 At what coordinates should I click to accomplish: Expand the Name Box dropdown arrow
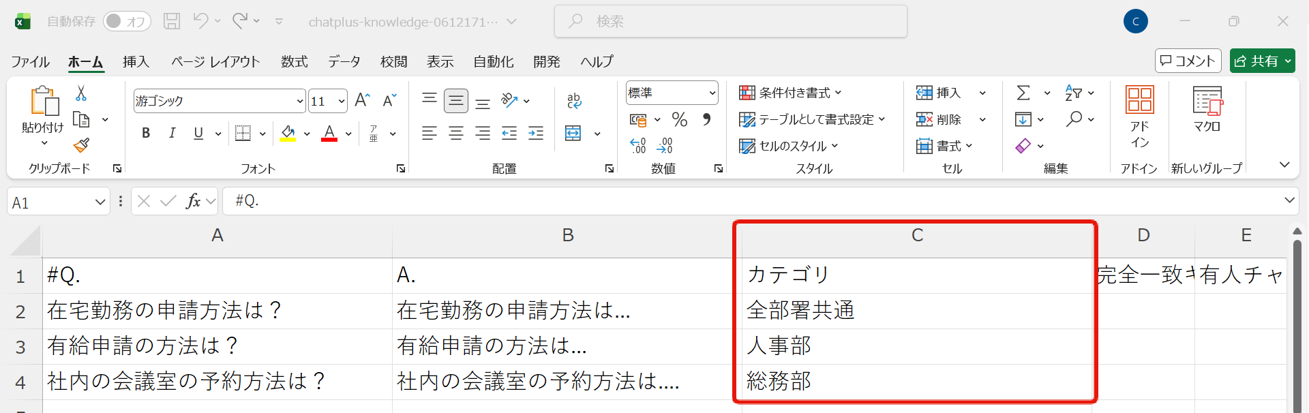[100, 202]
